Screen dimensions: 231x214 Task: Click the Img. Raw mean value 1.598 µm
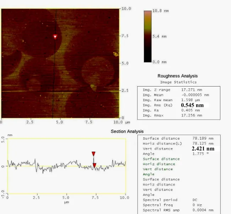(190, 100)
